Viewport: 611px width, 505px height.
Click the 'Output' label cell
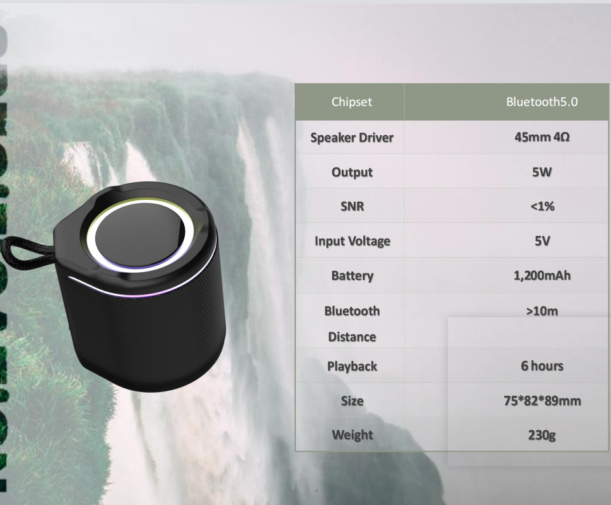tap(351, 172)
